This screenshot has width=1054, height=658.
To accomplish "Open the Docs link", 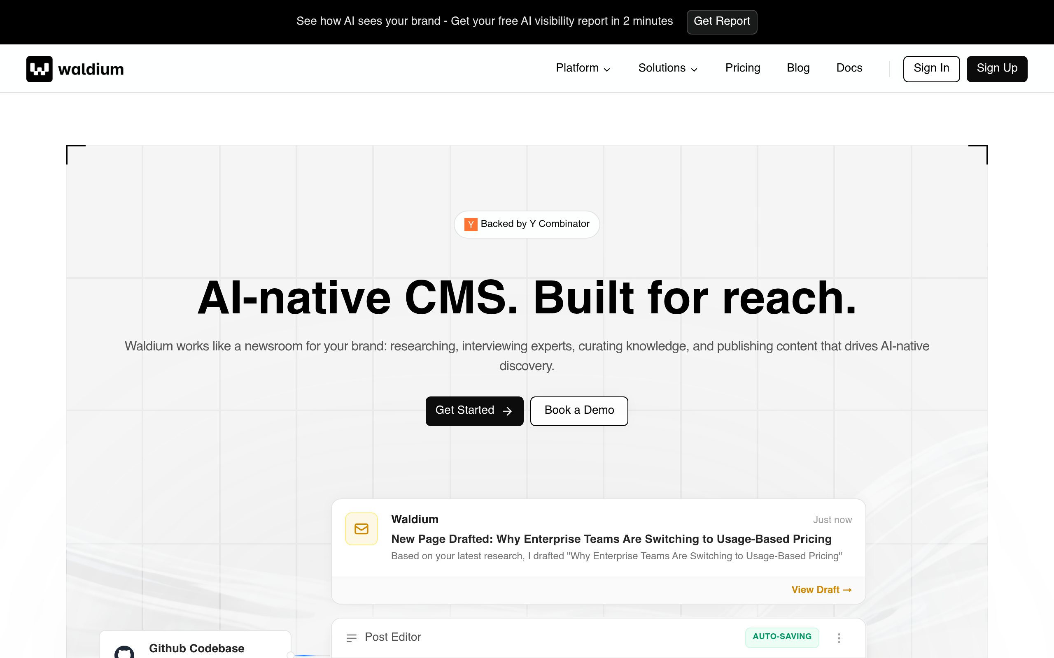I will (849, 68).
